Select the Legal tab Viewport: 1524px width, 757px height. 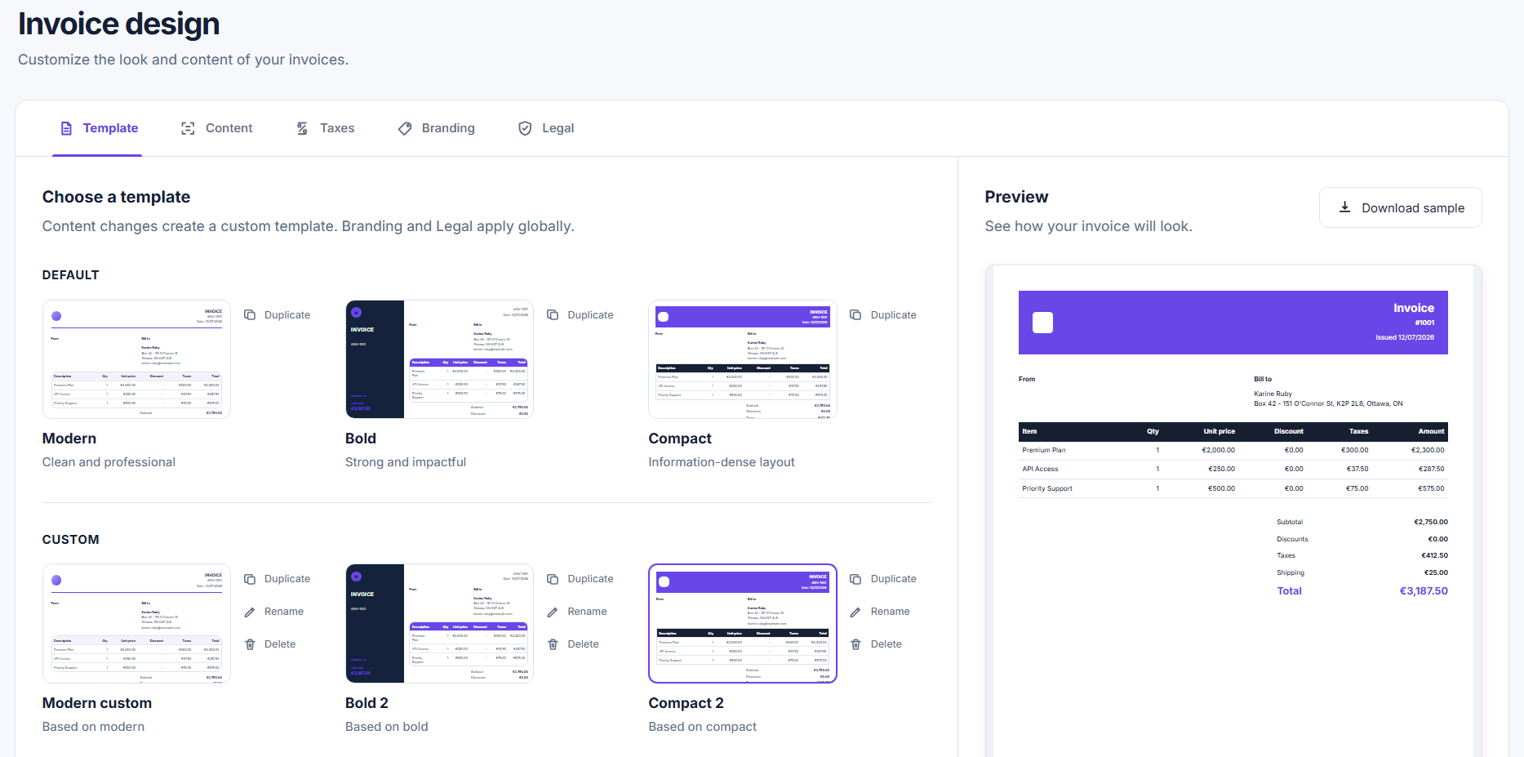546,128
